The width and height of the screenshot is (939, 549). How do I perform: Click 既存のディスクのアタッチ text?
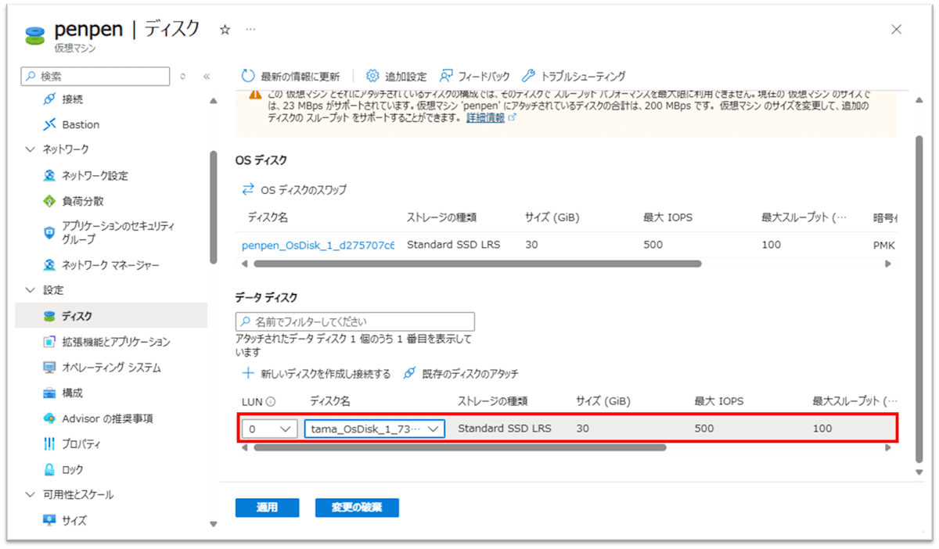coord(470,374)
